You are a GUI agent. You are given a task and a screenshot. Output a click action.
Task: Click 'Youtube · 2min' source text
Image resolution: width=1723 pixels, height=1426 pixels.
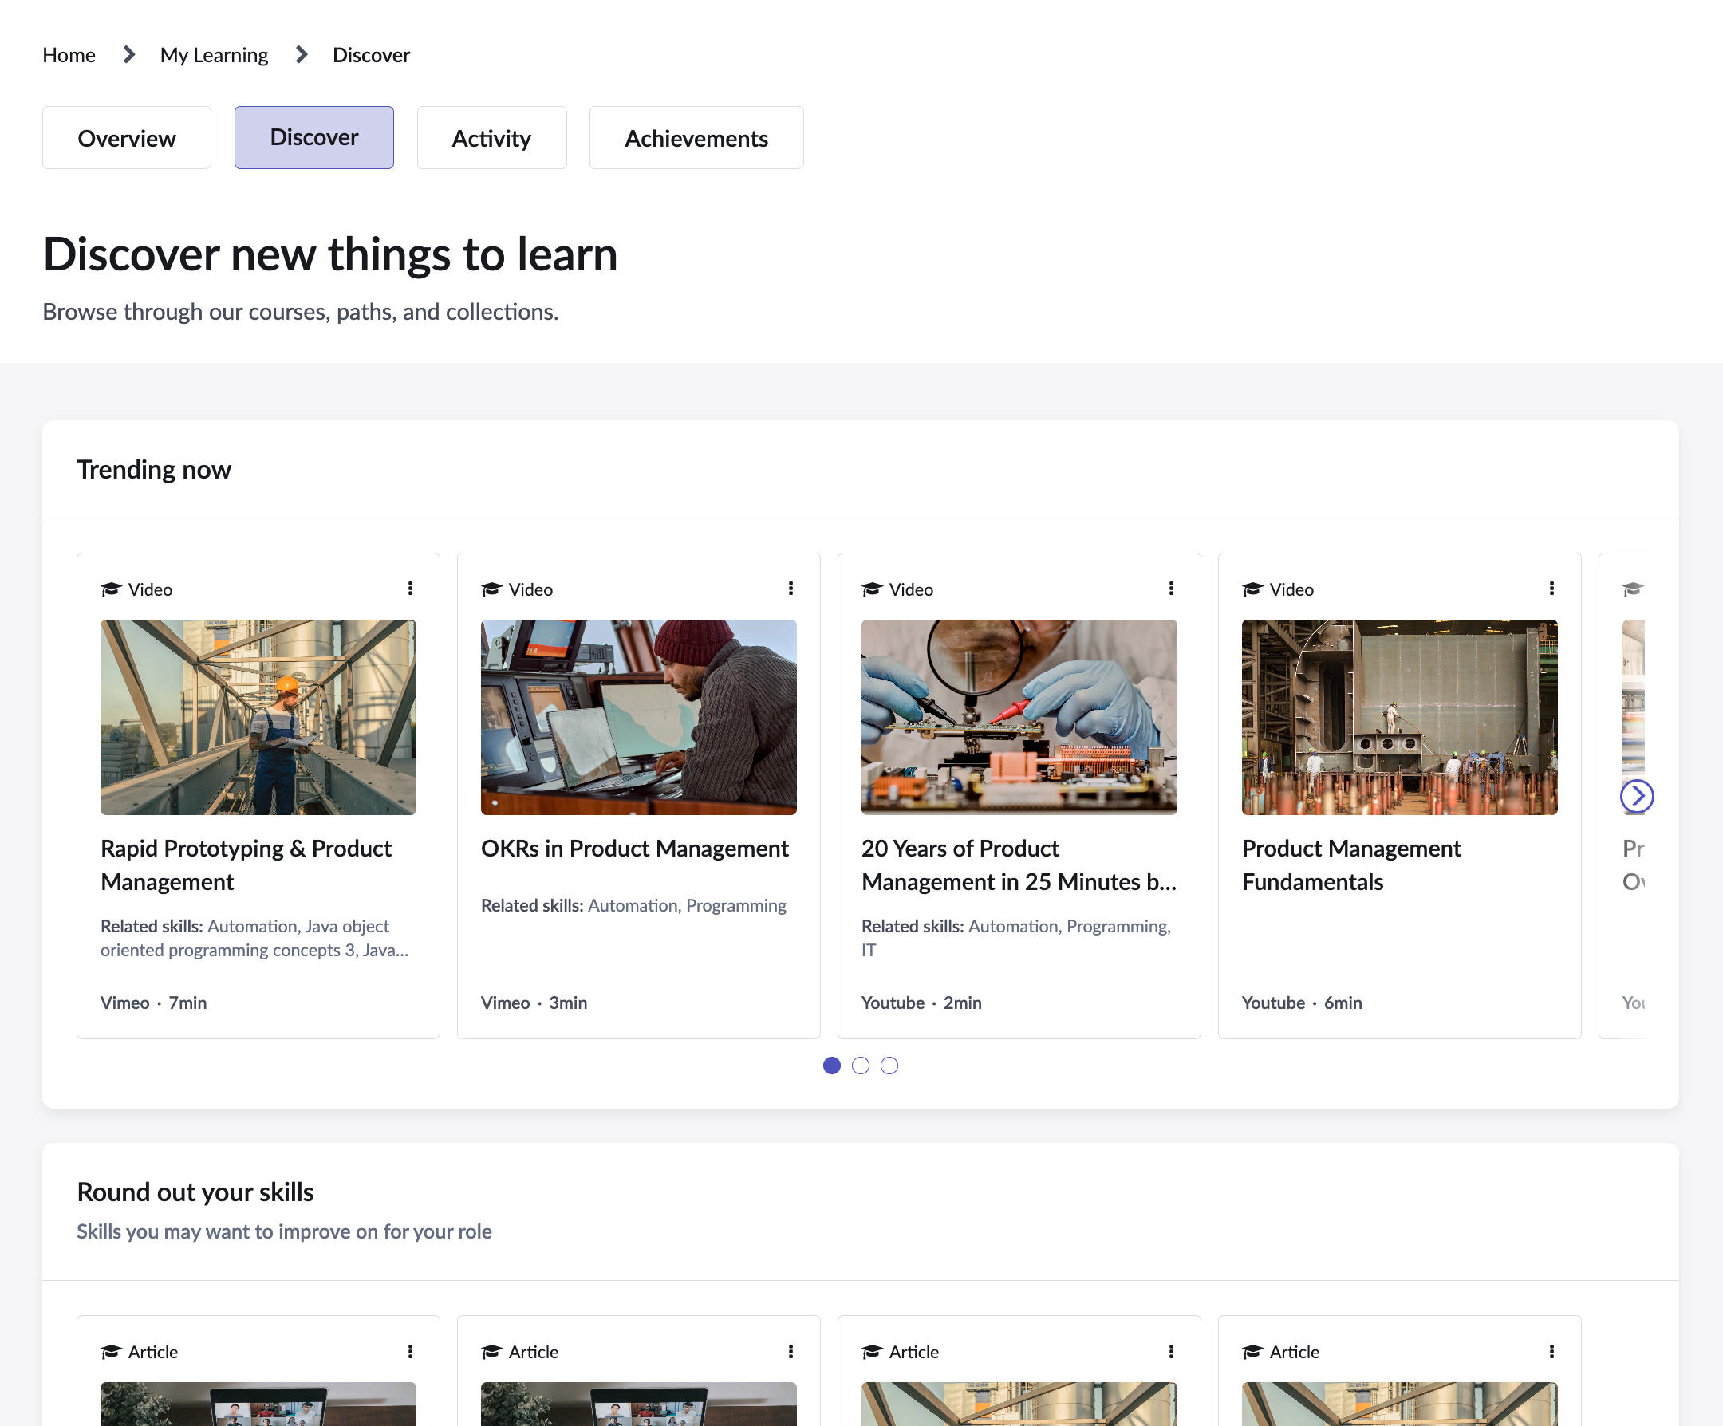click(921, 1003)
